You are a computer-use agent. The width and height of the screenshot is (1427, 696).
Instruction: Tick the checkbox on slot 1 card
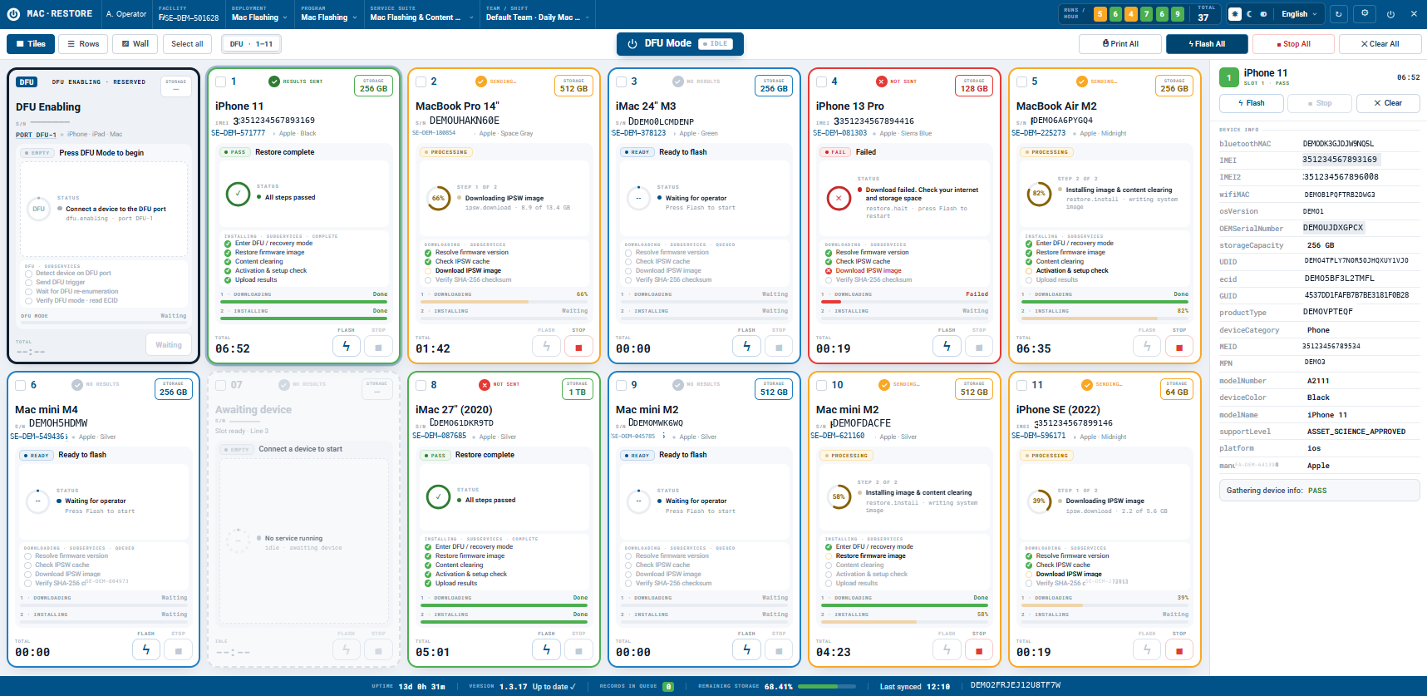tap(220, 81)
